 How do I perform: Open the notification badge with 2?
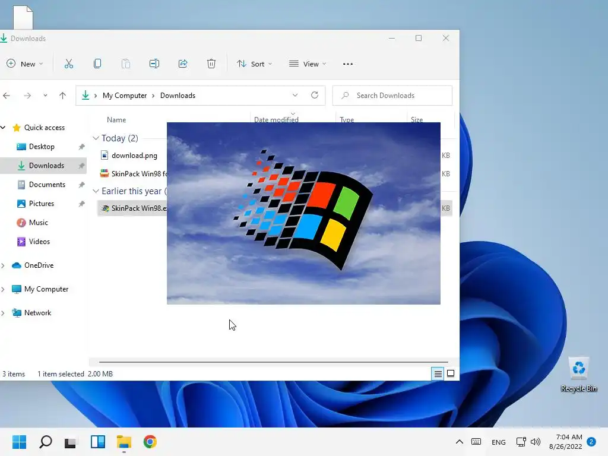tap(592, 442)
